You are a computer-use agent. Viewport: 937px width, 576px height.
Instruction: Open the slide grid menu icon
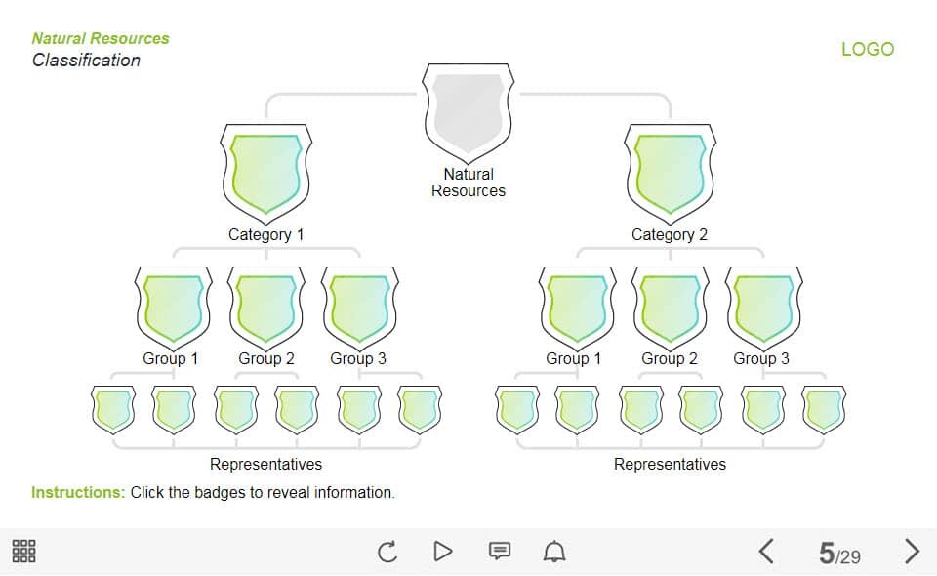(24, 552)
